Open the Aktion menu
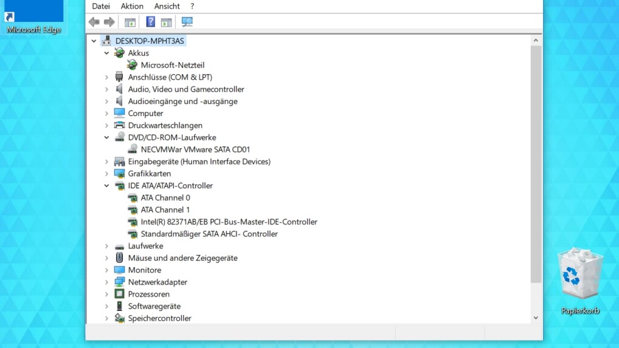Image resolution: width=619 pixels, height=348 pixels. click(x=132, y=6)
